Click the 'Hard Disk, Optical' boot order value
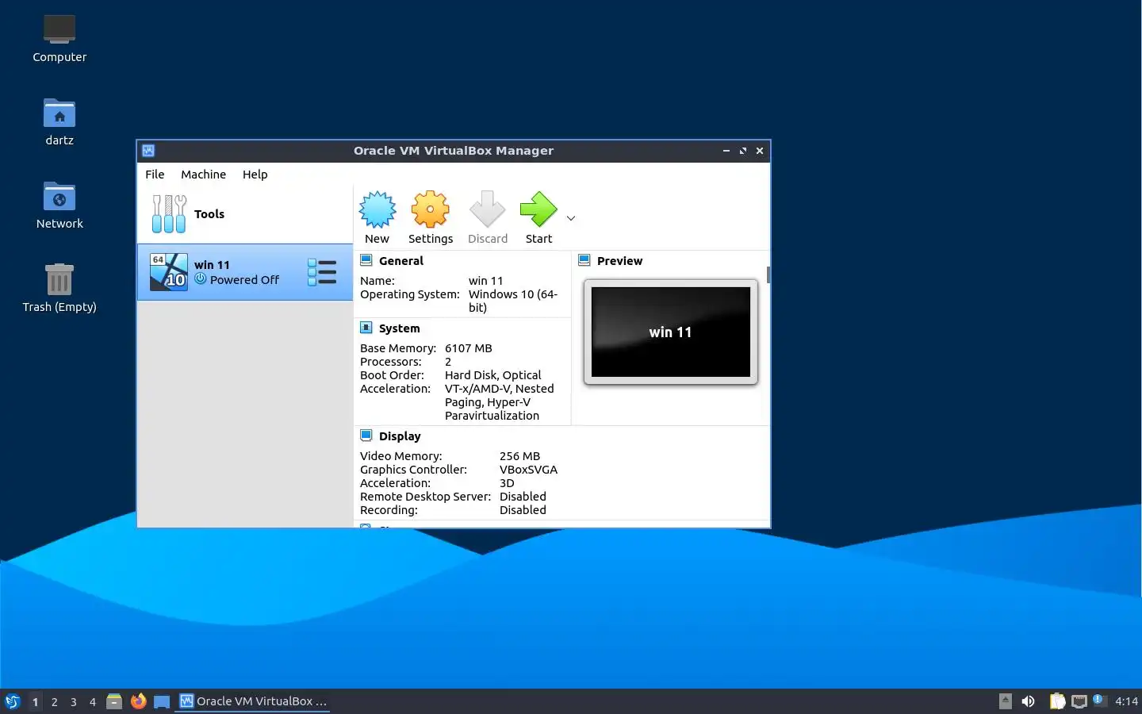The width and height of the screenshot is (1142, 714). (493, 375)
